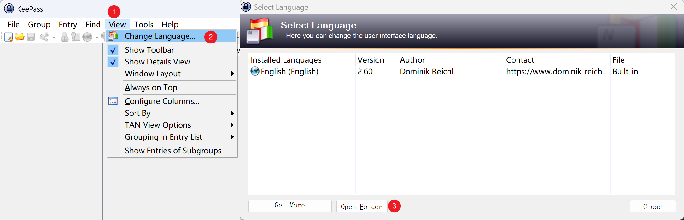The image size is (684, 220).
Task: Toggle the Show Toolbar checkmark
Action: (x=113, y=50)
